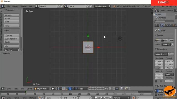Image resolution: width=177 pixels, height=99 pixels.
Task: Collapse the Dimensions panel
Action: (156, 49)
